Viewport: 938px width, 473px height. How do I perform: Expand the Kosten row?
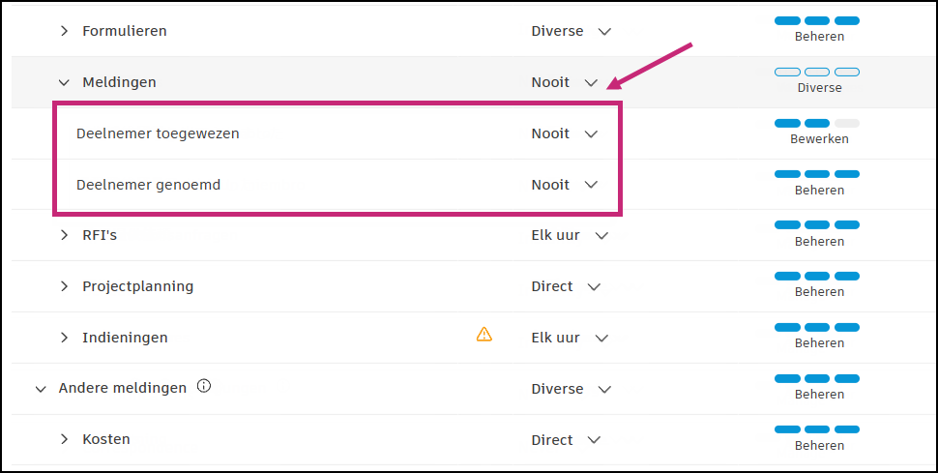[65, 440]
